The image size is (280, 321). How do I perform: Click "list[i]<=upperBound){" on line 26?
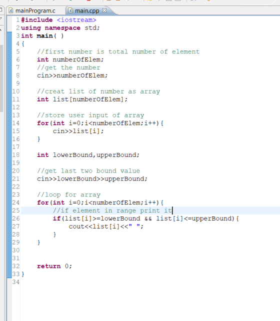click(197, 218)
